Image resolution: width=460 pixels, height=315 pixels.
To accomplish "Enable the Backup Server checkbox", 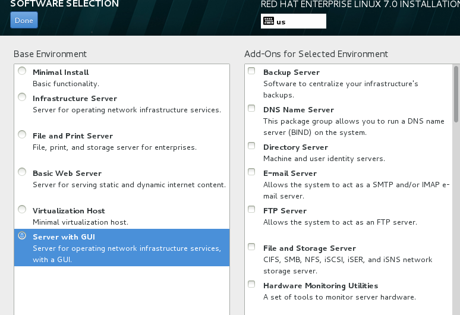I will pyautogui.click(x=251, y=71).
